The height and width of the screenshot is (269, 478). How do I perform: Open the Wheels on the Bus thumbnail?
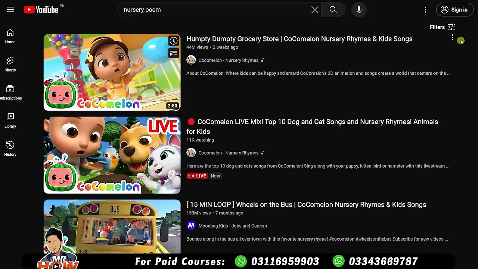[112, 226]
